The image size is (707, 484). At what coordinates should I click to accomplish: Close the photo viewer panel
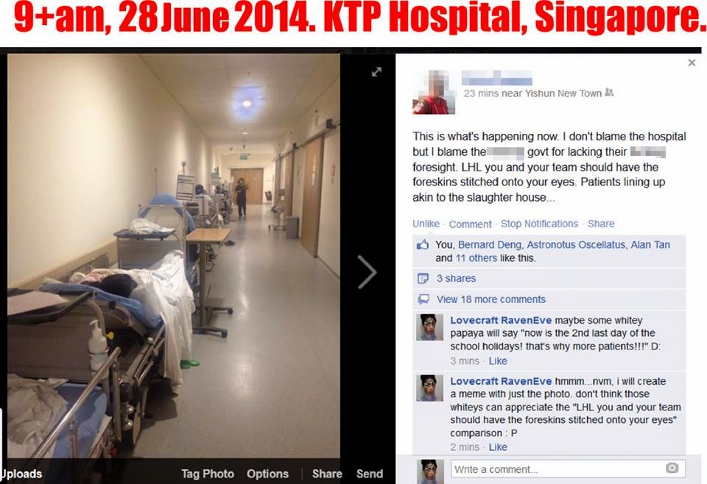pyautogui.click(x=692, y=63)
